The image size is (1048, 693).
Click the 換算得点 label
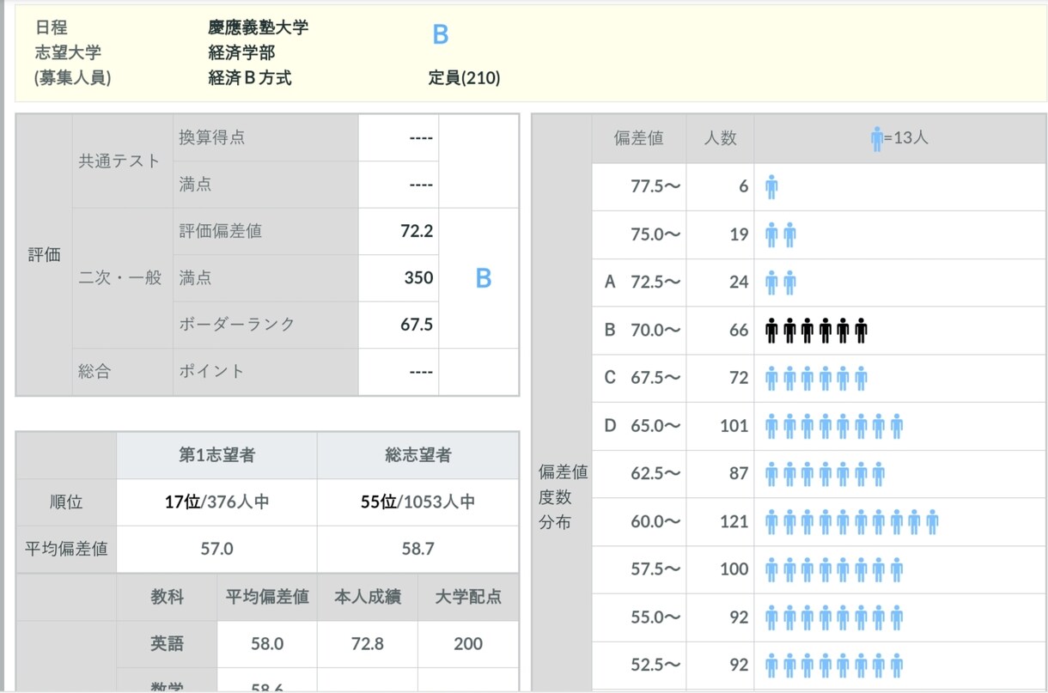point(212,137)
